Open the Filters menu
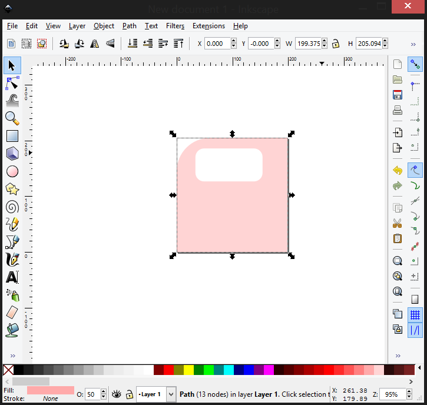 pos(175,26)
